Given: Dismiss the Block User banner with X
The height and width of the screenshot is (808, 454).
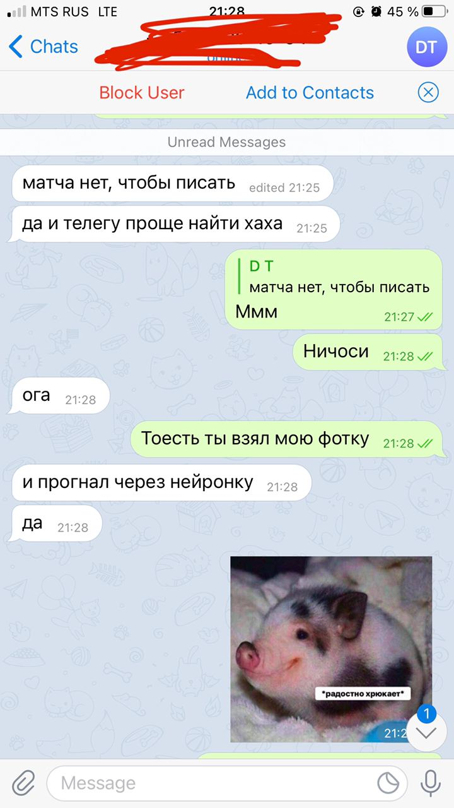Looking at the screenshot, I should click(428, 93).
